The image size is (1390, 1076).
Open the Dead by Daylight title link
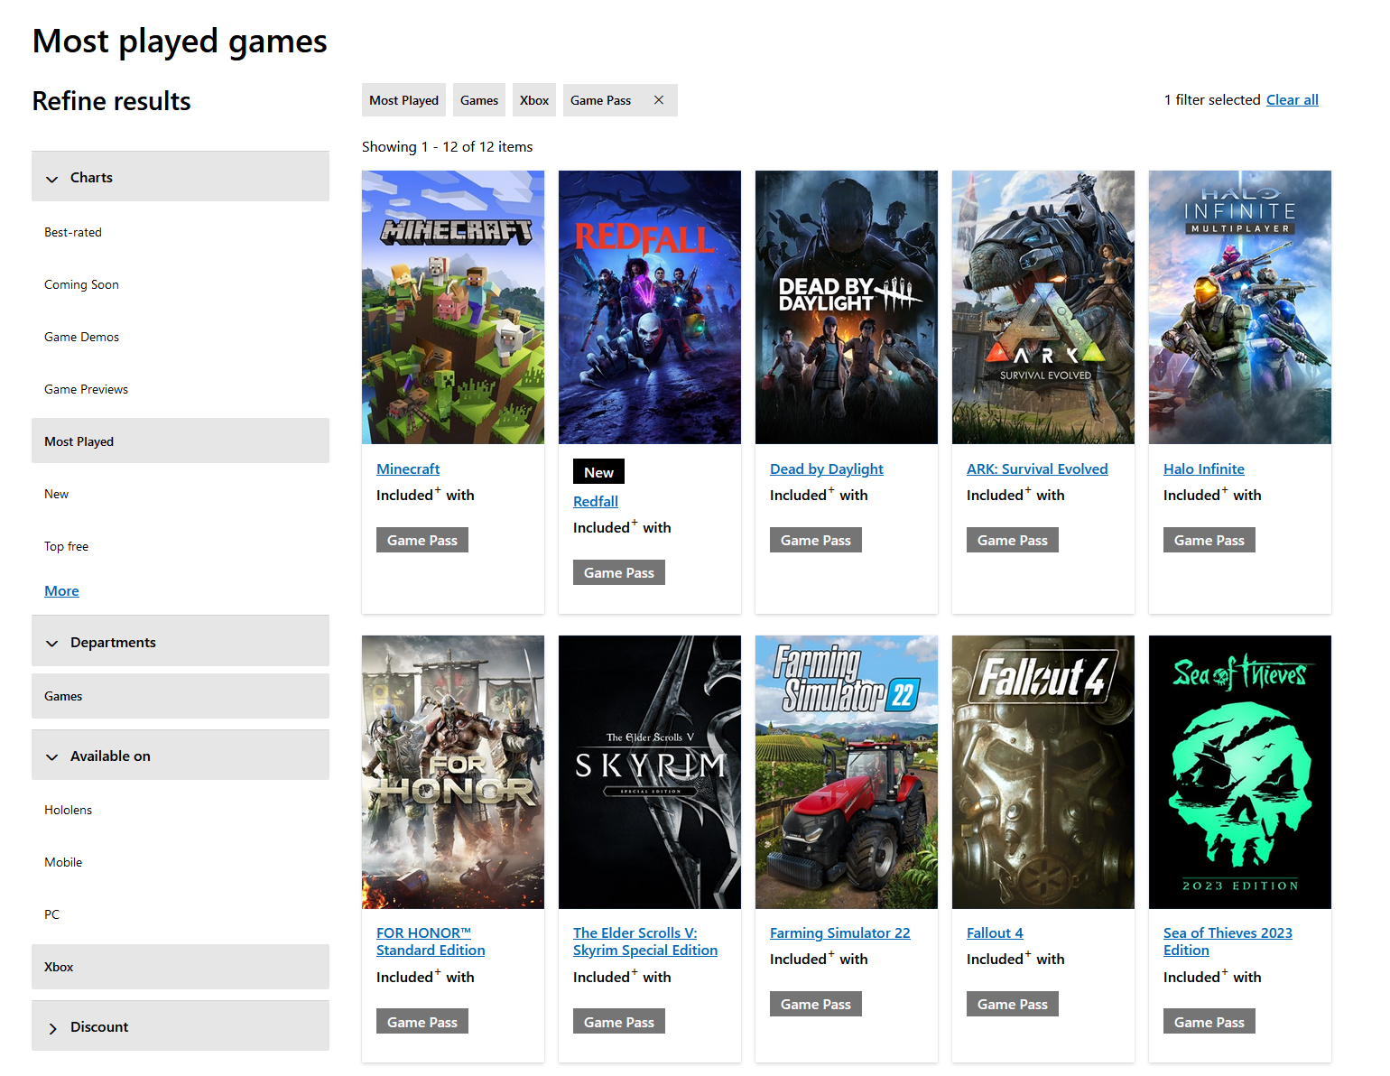[x=827, y=468]
